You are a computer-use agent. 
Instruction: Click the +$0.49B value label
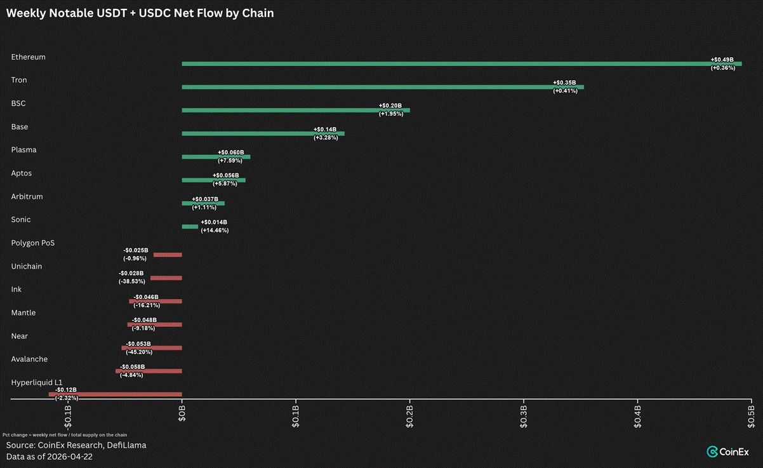(722, 60)
